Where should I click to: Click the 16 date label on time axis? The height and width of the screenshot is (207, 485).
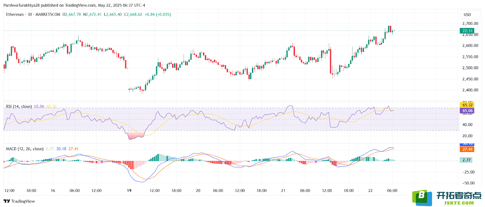coord(53,191)
